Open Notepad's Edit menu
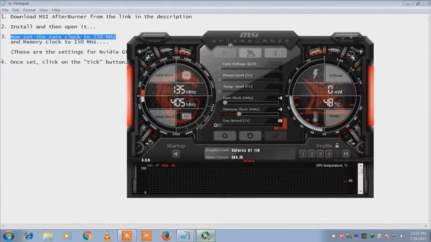 [15, 10]
